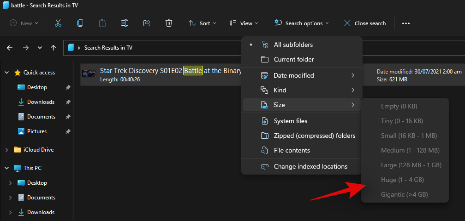This screenshot has height=221, width=465.
Task: Open the three-dots See more menu
Action: coord(406,23)
